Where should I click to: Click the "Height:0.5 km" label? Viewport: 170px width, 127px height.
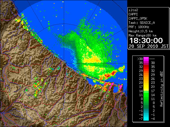[x=141, y=31]
